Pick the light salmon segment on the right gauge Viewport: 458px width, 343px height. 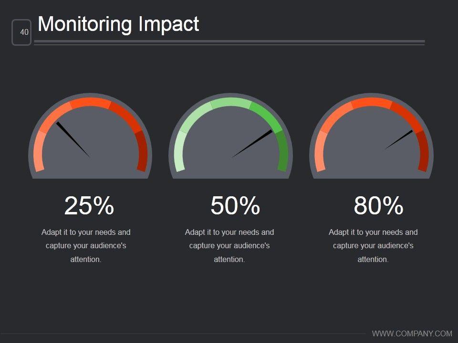point(319,151)
